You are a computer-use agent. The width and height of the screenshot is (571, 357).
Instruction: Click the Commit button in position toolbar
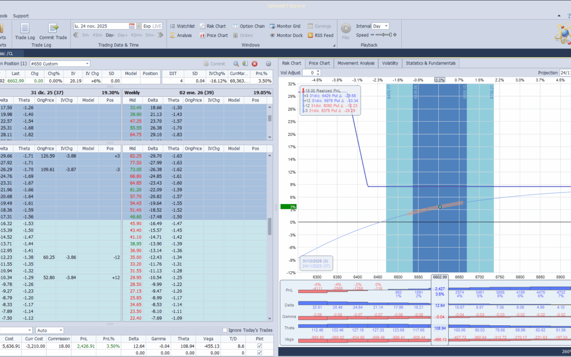point(214,64)
